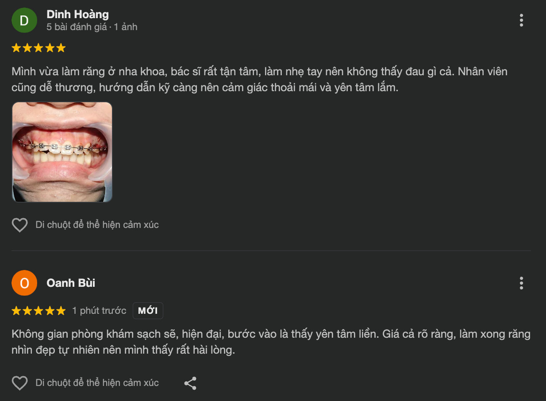Open the reviewer name Oanh Bùi
Screen dimensions: 546x401
pyautogui.click(x=70, y=282)
